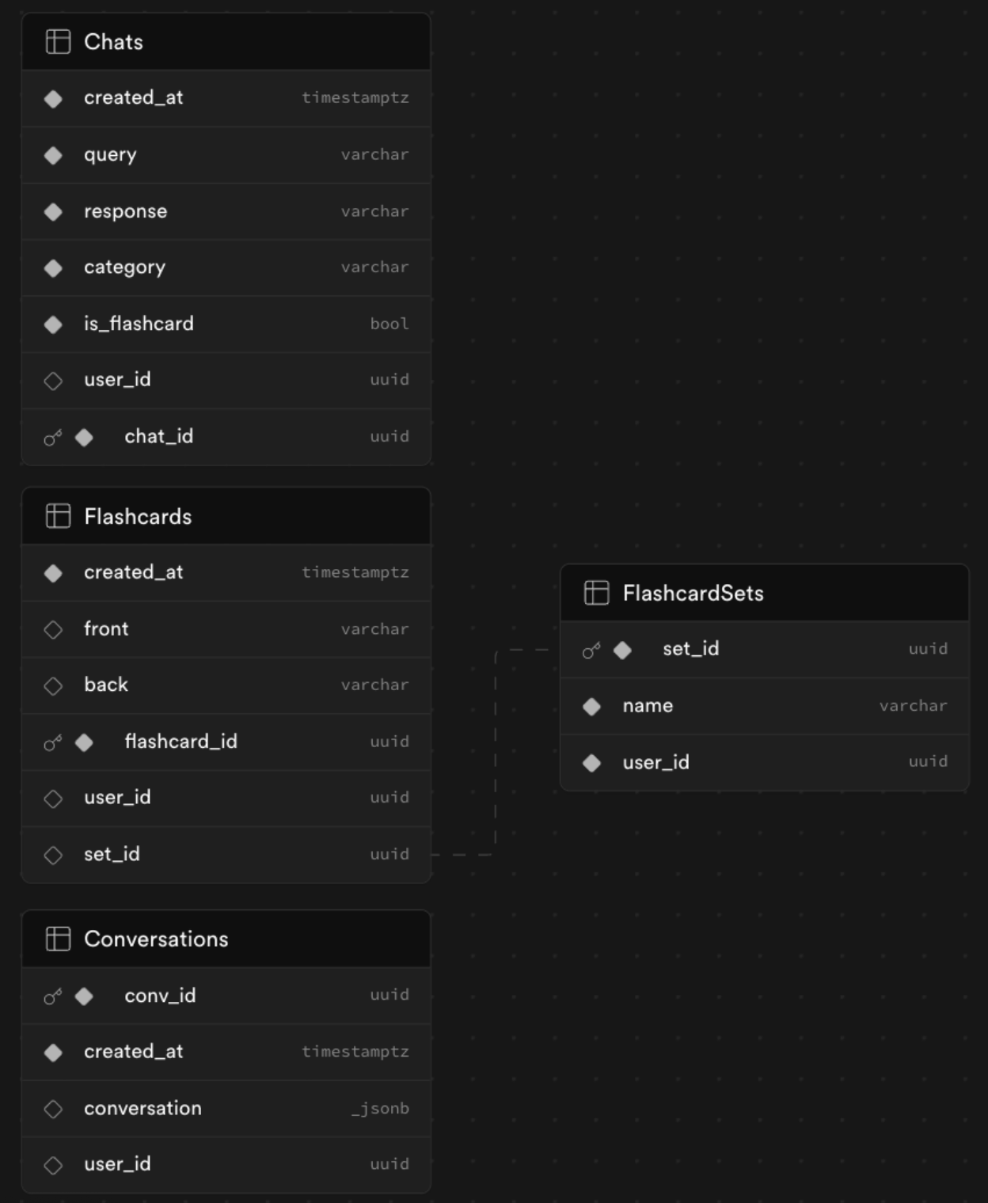988x1203 pixels.
Task: Click the hollow diamond beside conversation column
Action: coord(53,1109)
